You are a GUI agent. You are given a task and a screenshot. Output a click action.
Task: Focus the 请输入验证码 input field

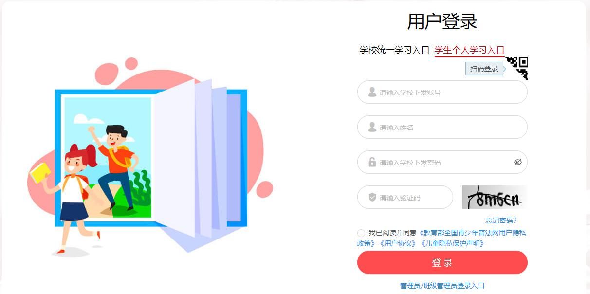(405, 197)
